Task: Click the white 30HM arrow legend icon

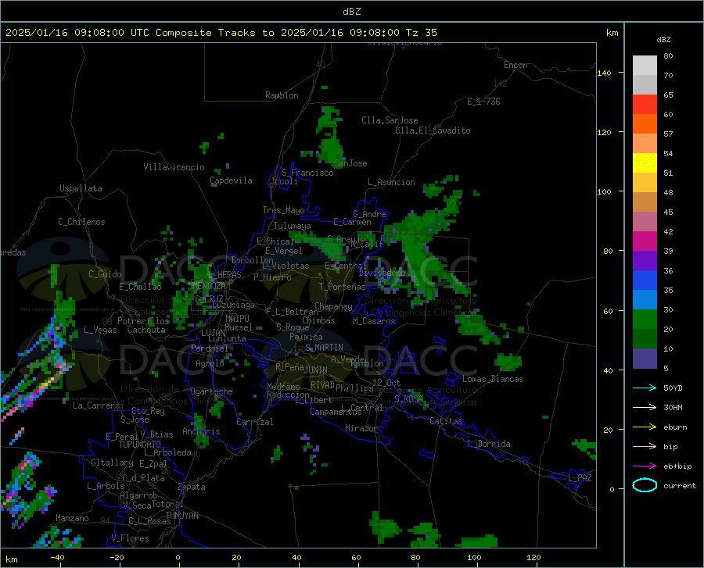Action: coord(645,408)
